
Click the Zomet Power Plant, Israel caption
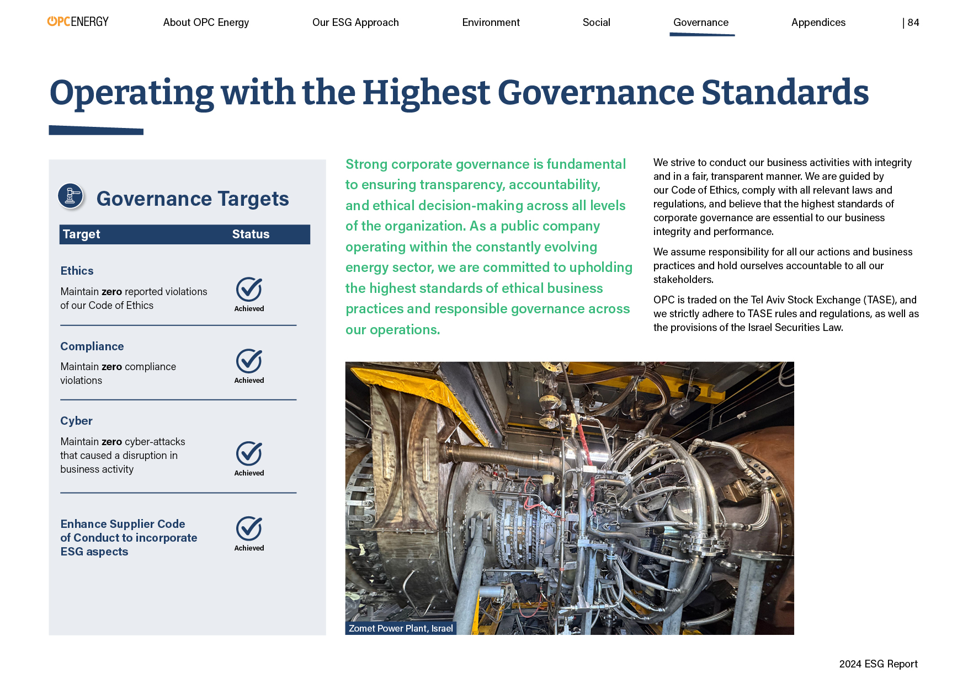401,628
